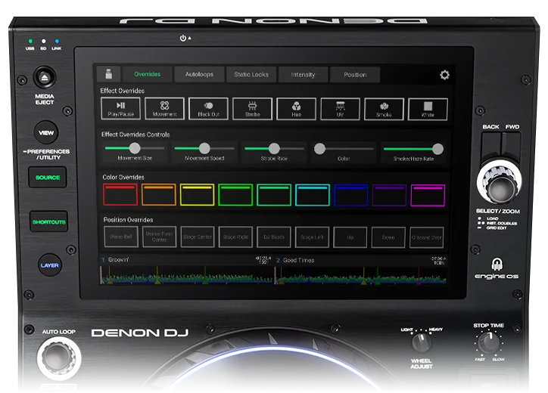Select Stage Right position override

235,237
